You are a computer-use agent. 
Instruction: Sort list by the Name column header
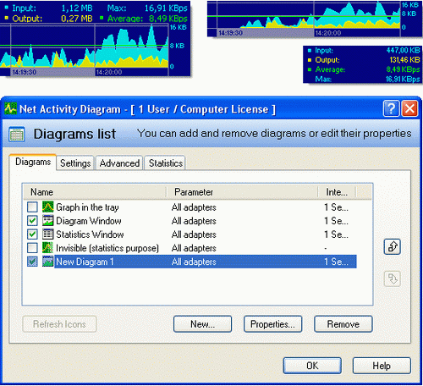[95, 192]
